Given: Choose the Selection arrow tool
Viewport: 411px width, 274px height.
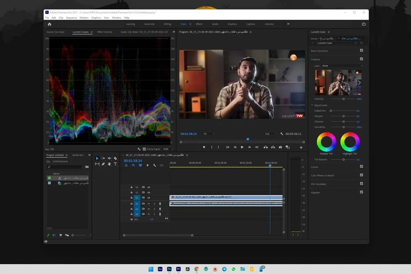Looking at the screenshot, I should [x=97, y=158].
